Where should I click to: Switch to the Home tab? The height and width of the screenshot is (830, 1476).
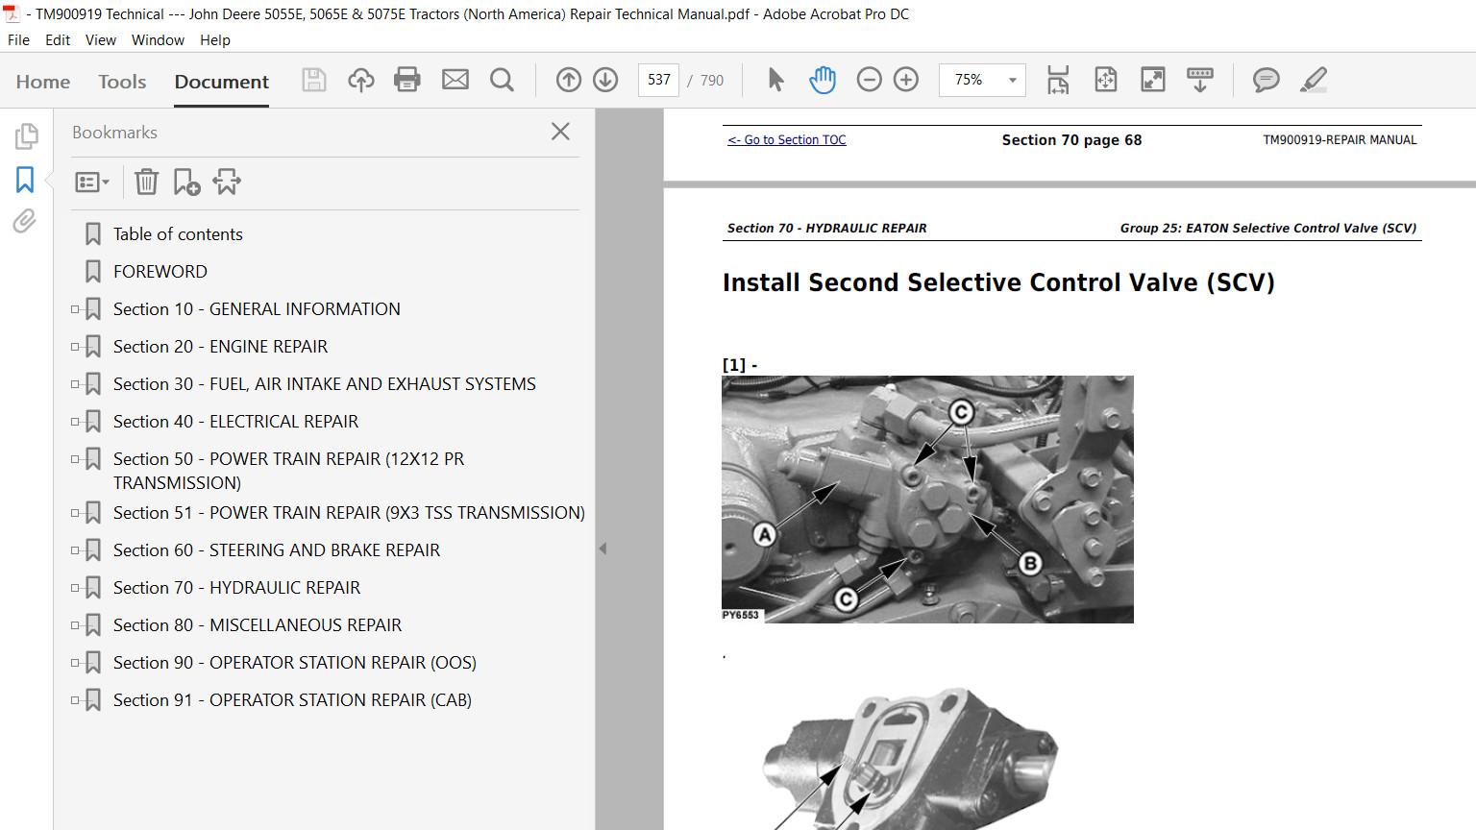point(43,82)
